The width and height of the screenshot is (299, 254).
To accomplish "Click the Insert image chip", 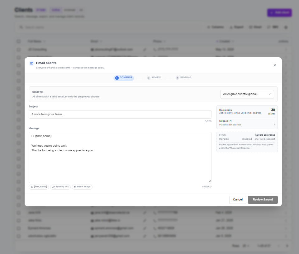I will click(x=82, y=187).
